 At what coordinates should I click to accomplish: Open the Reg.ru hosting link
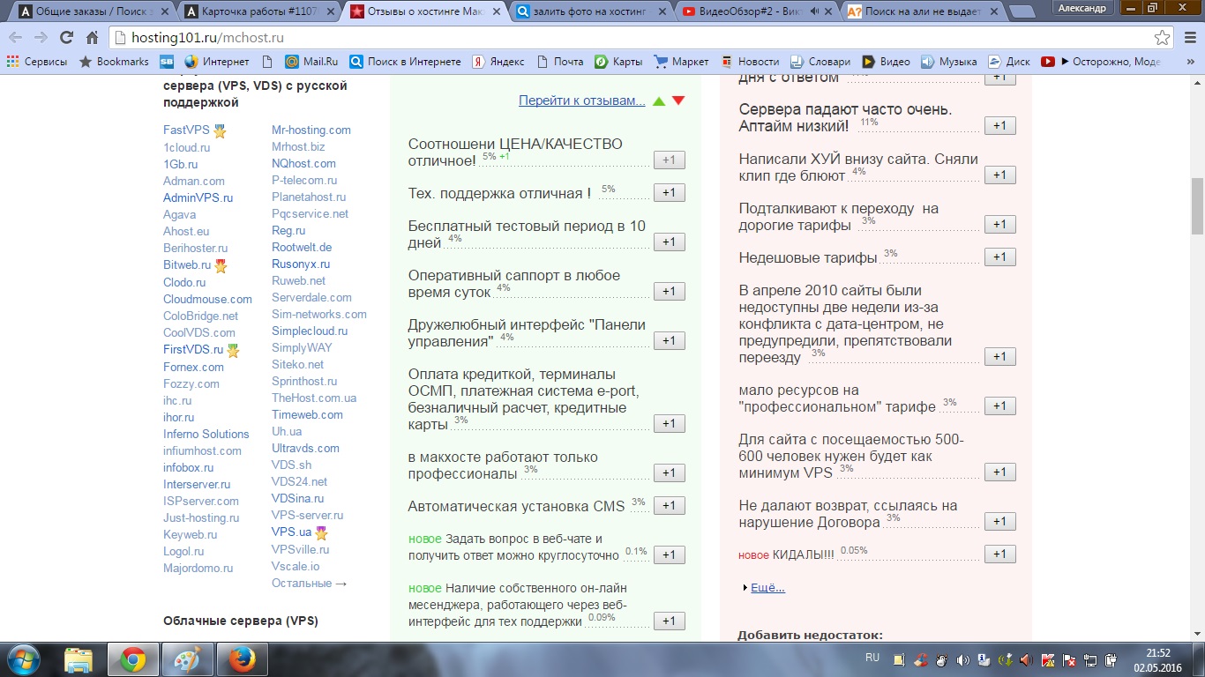click(x=288, y=230)
